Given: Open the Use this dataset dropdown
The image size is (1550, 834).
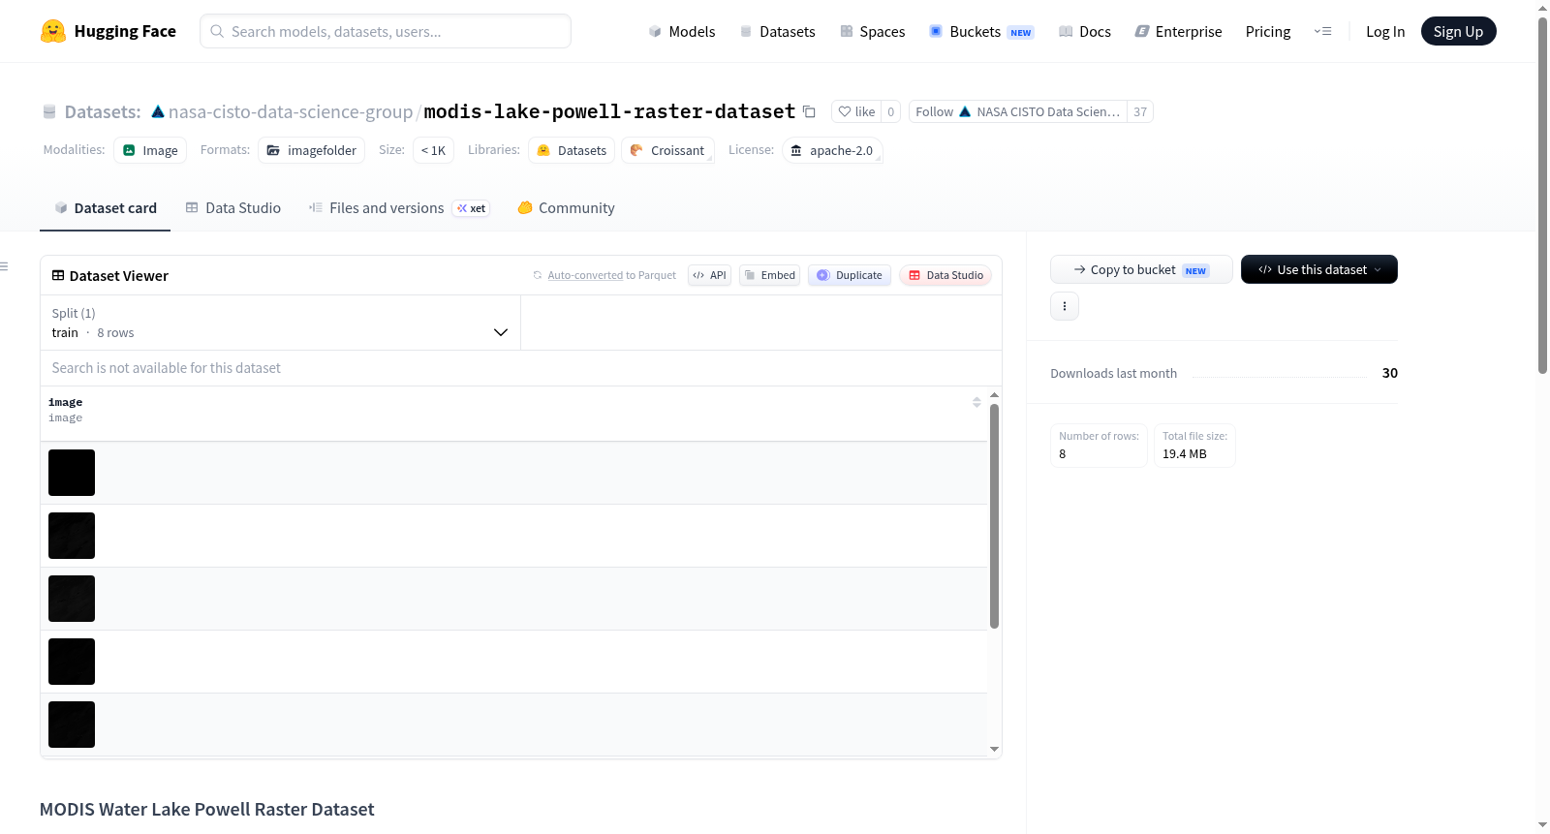Looking at the screenshot, I should [x=1319, y=269].
